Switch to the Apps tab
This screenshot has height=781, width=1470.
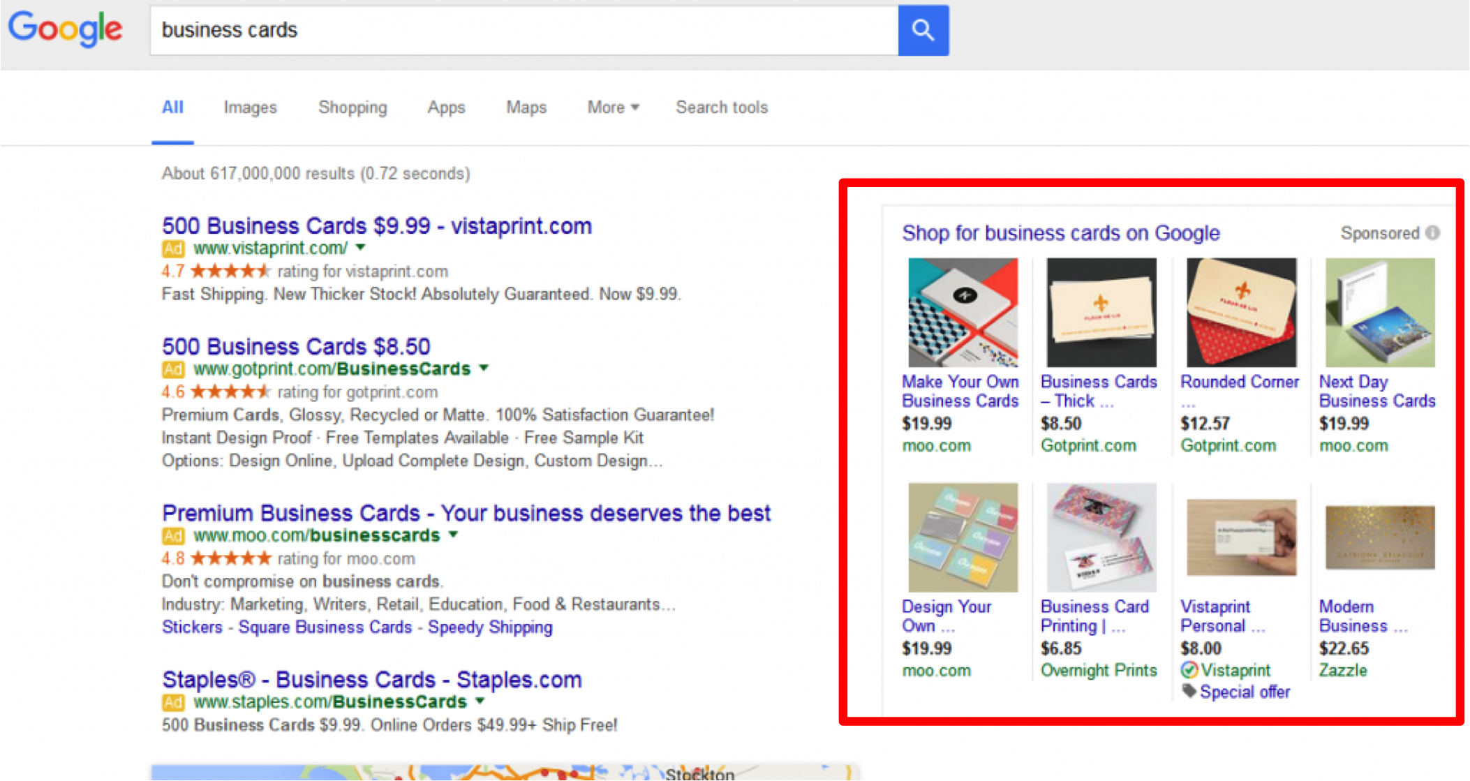pyautogui.click(x=446, y=107)
